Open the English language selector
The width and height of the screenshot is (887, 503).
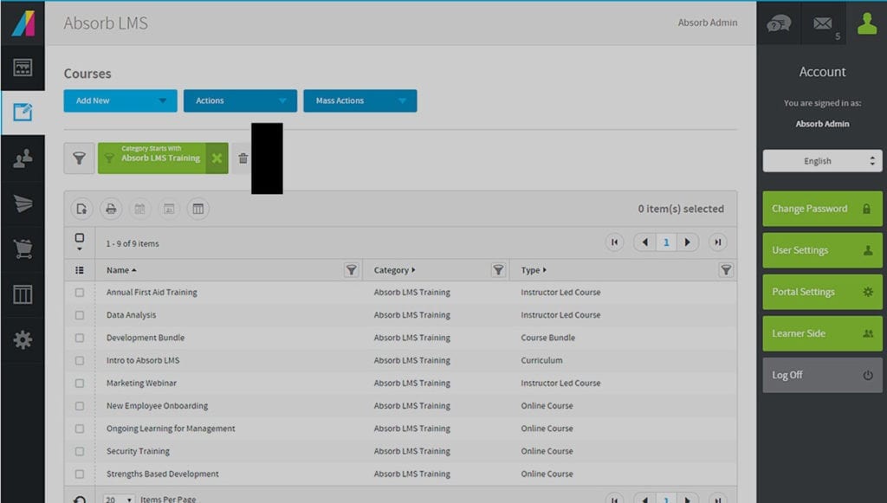tap(822, 161)
